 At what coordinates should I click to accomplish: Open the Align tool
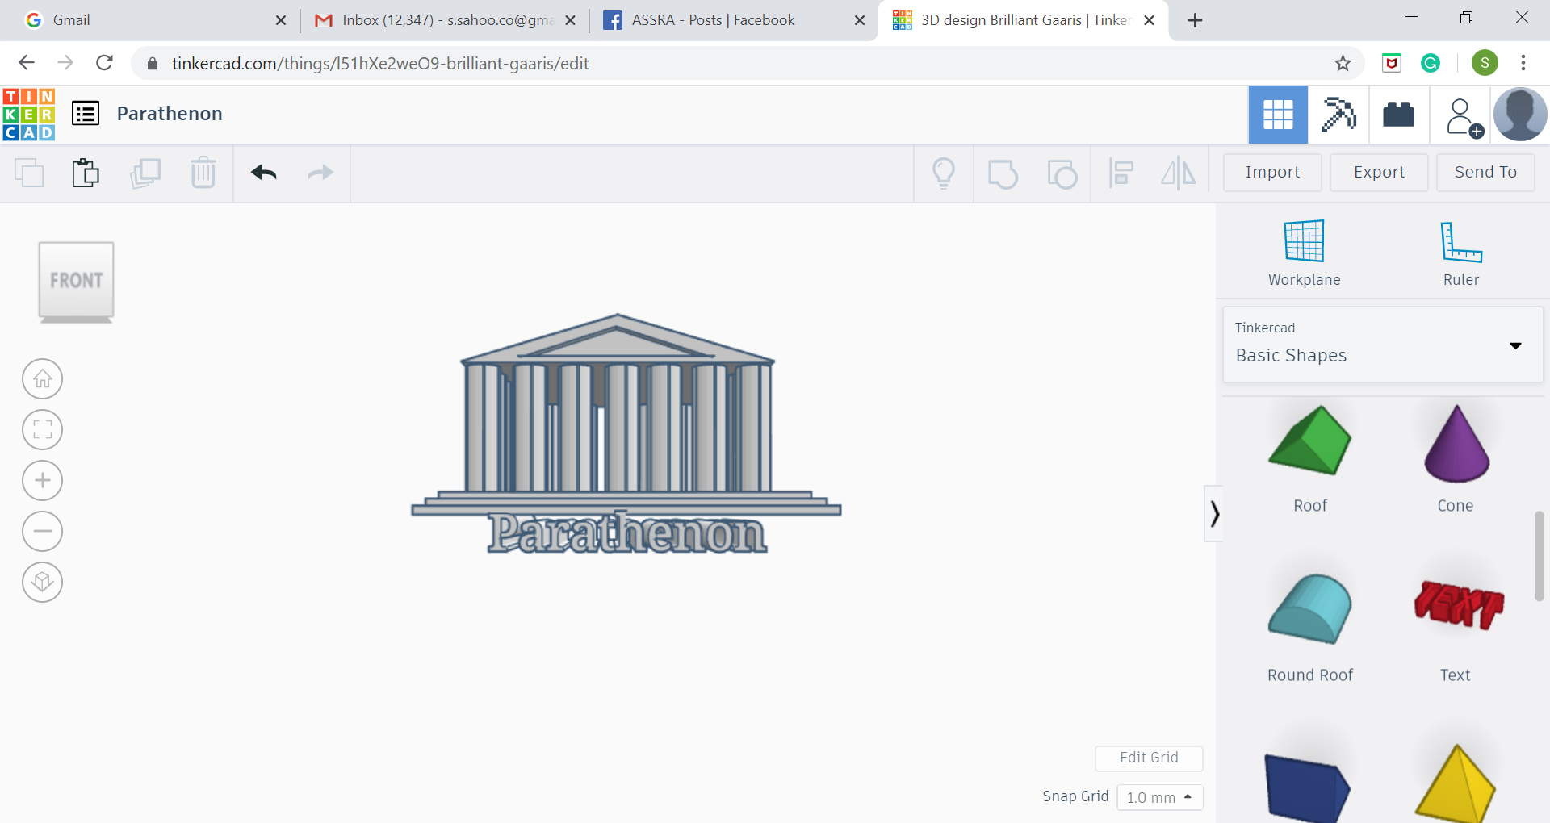tap(1121, 173)
